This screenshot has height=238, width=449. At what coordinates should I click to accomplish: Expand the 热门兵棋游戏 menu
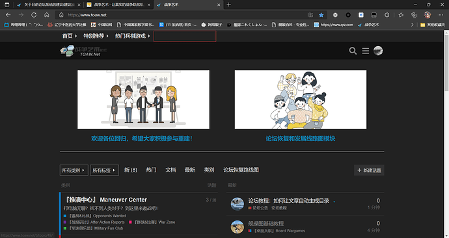coord(132,36)
